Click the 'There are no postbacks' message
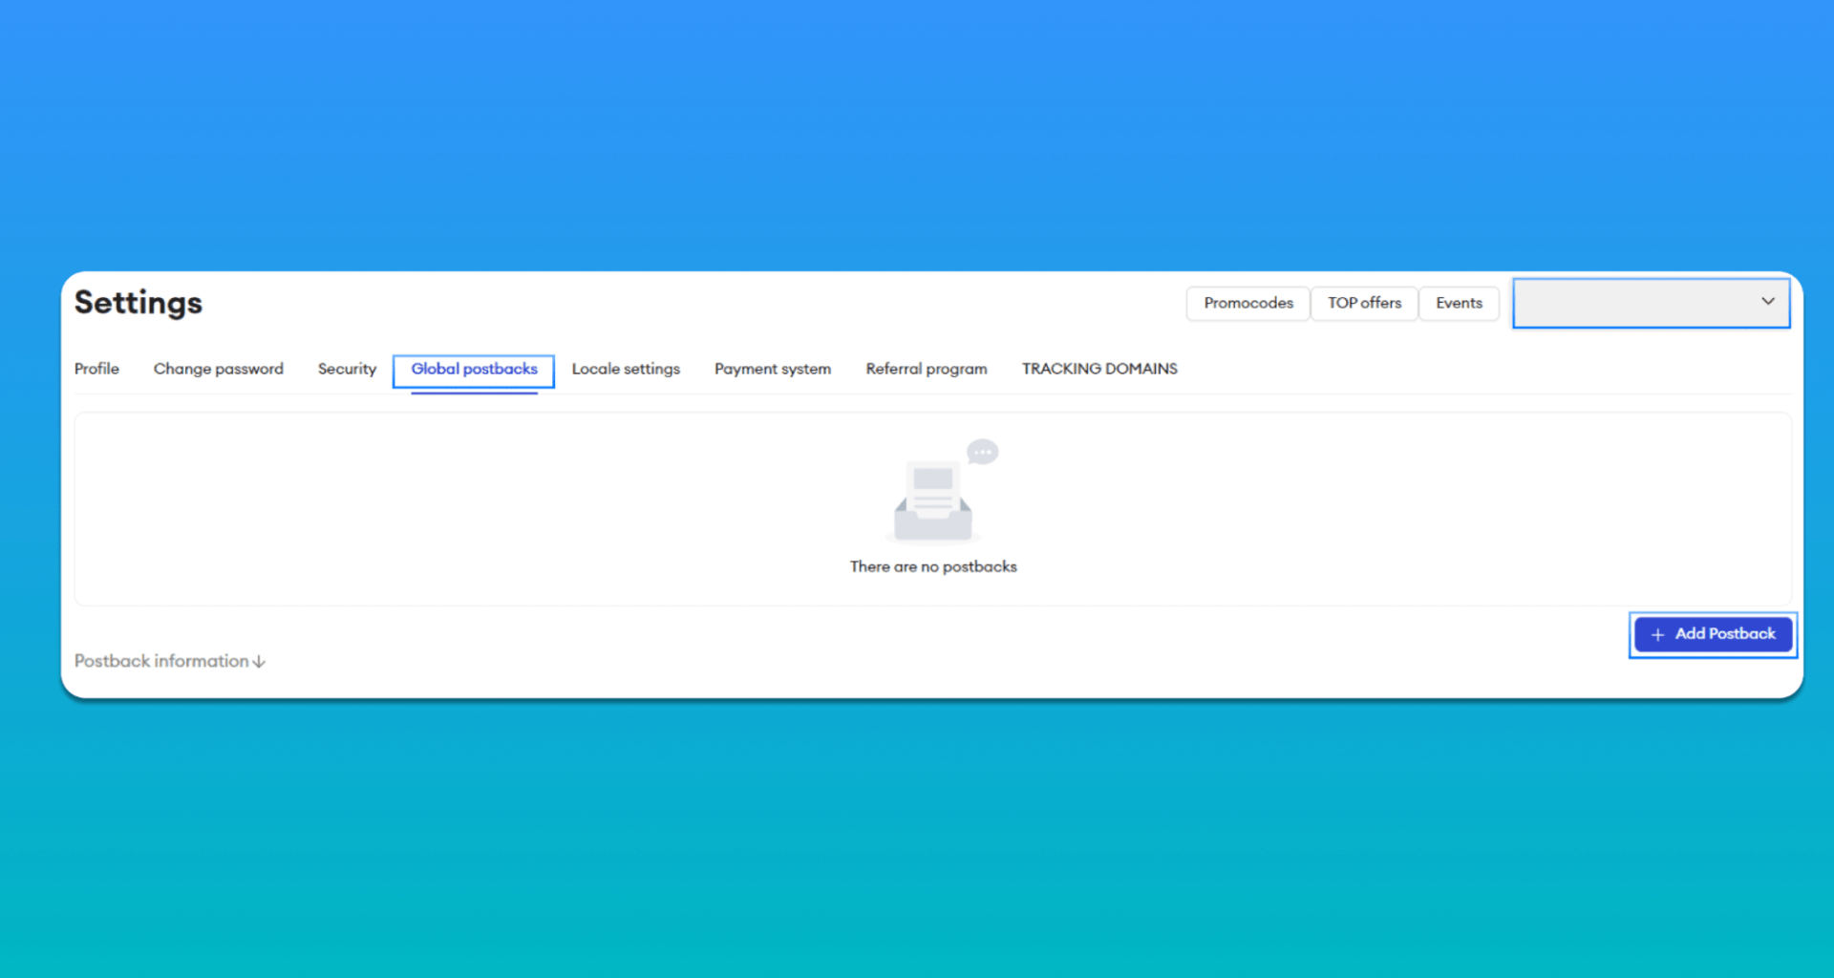The width and height of the screenshot is (1834, 978). pos(933,566)
